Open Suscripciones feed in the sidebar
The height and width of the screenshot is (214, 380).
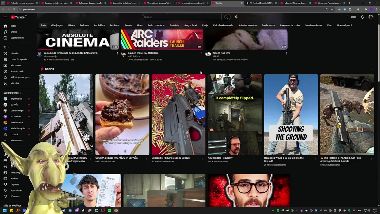coord(18,38)
